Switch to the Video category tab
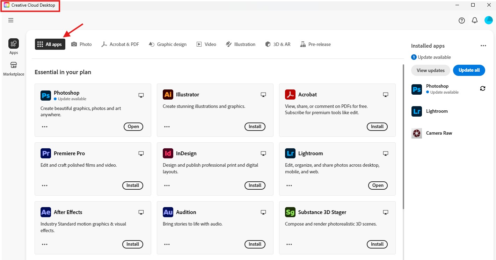 [x=206, y=44]
